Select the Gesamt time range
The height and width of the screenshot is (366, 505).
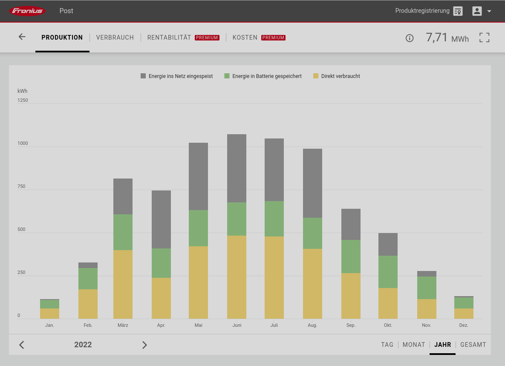473,345
